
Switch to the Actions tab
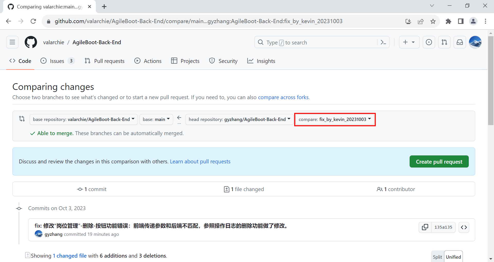pos(148,61)
